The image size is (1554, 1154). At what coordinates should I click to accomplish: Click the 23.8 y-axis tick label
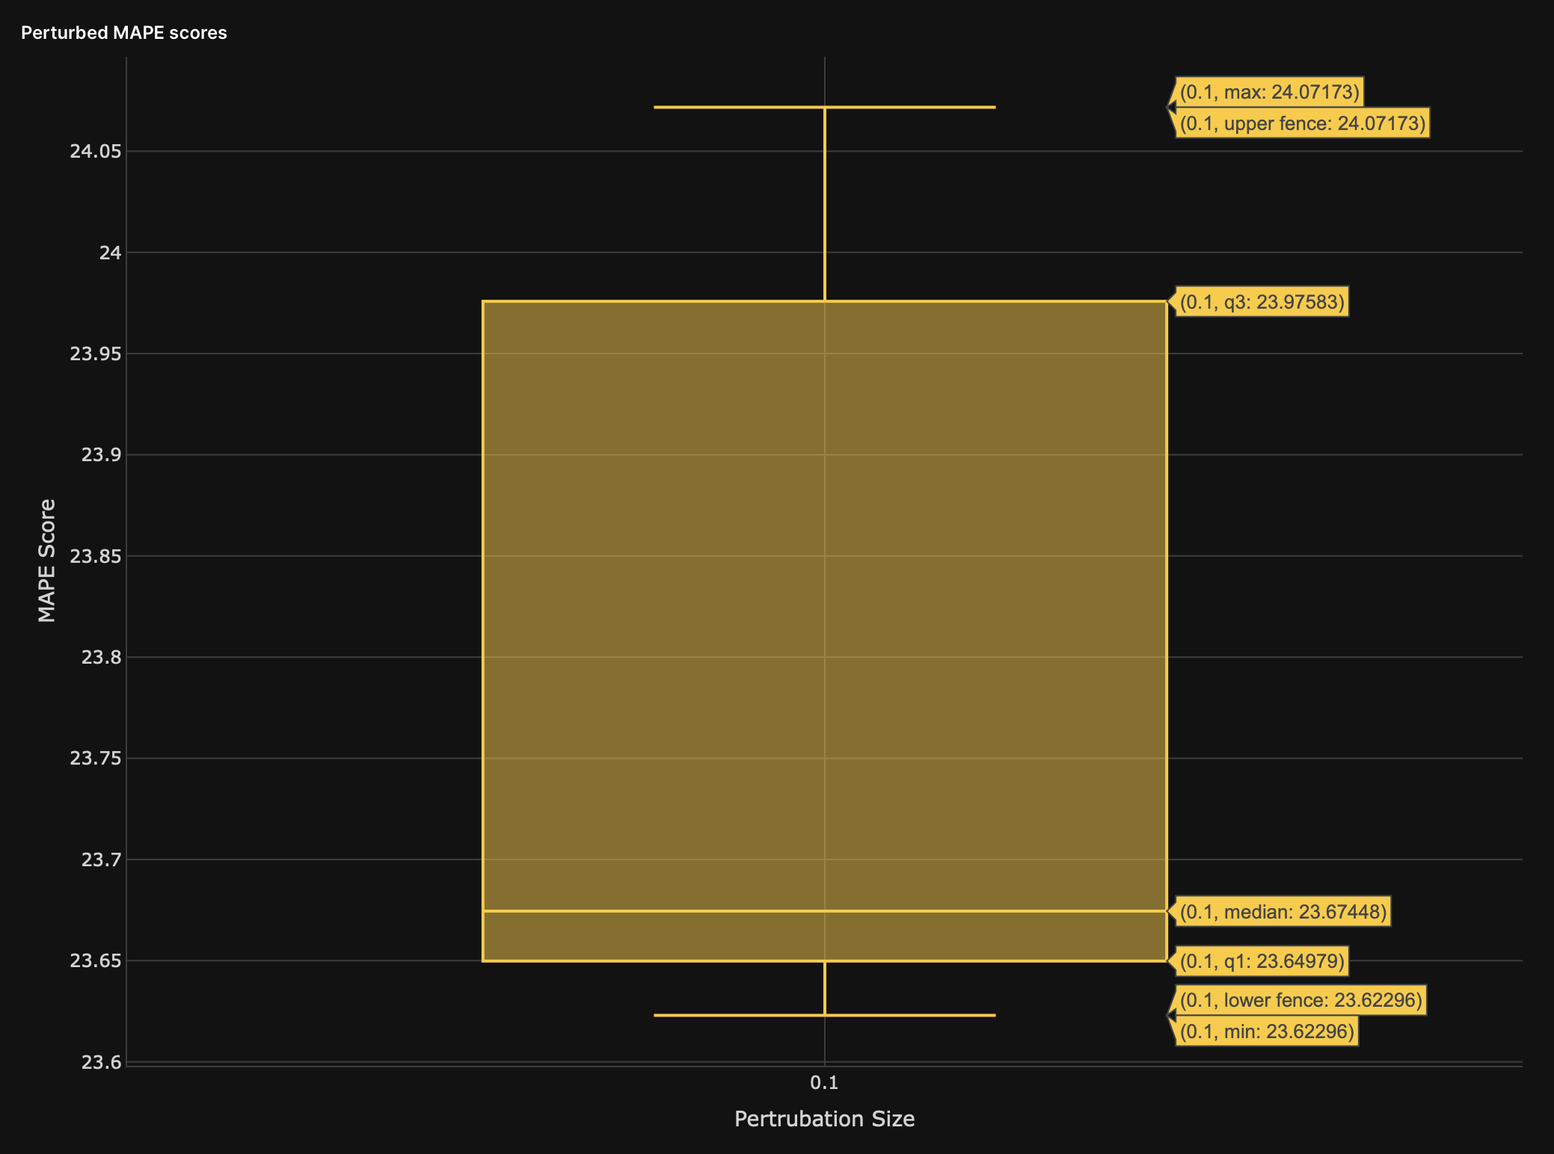coord(101,658)
